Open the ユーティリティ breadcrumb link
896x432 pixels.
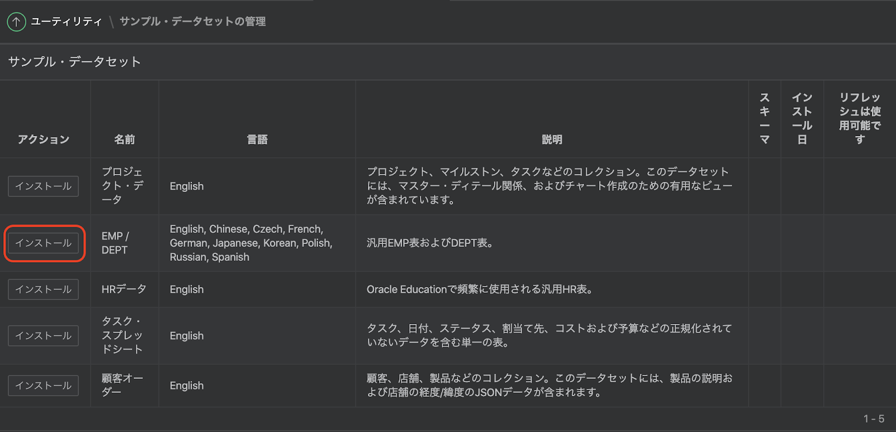(x=66, y=22)
